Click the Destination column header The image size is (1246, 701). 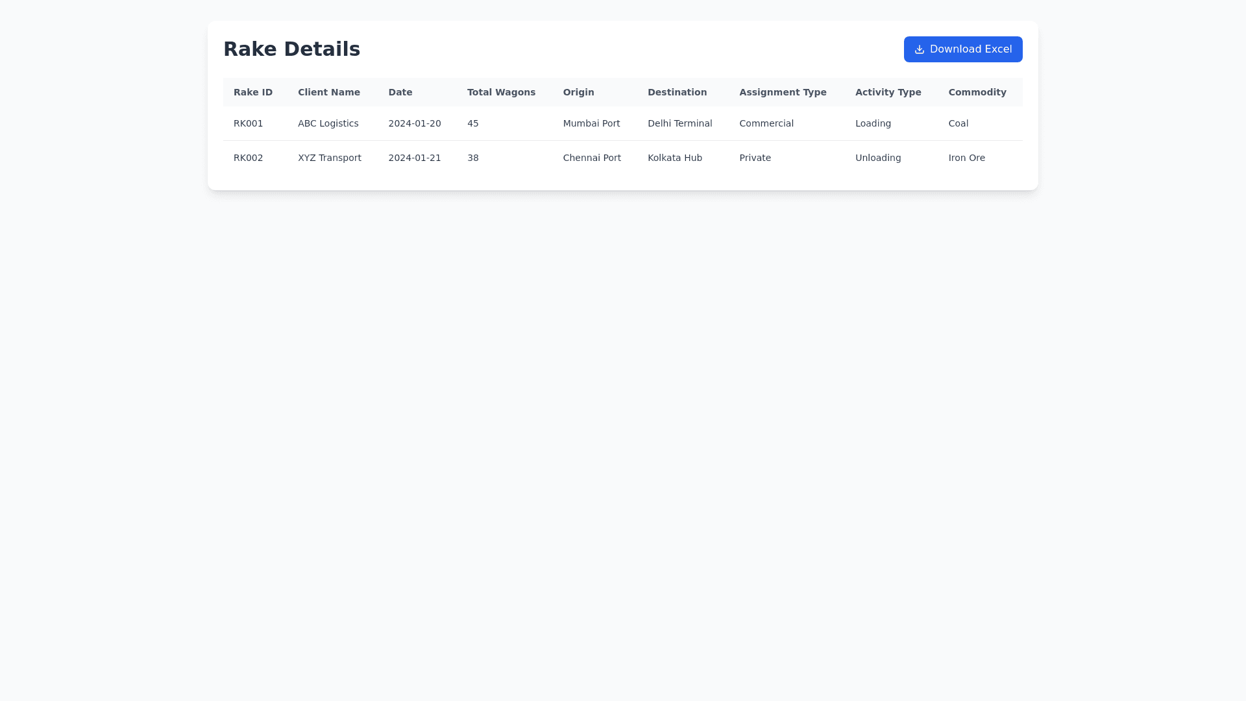coord(677,92)
